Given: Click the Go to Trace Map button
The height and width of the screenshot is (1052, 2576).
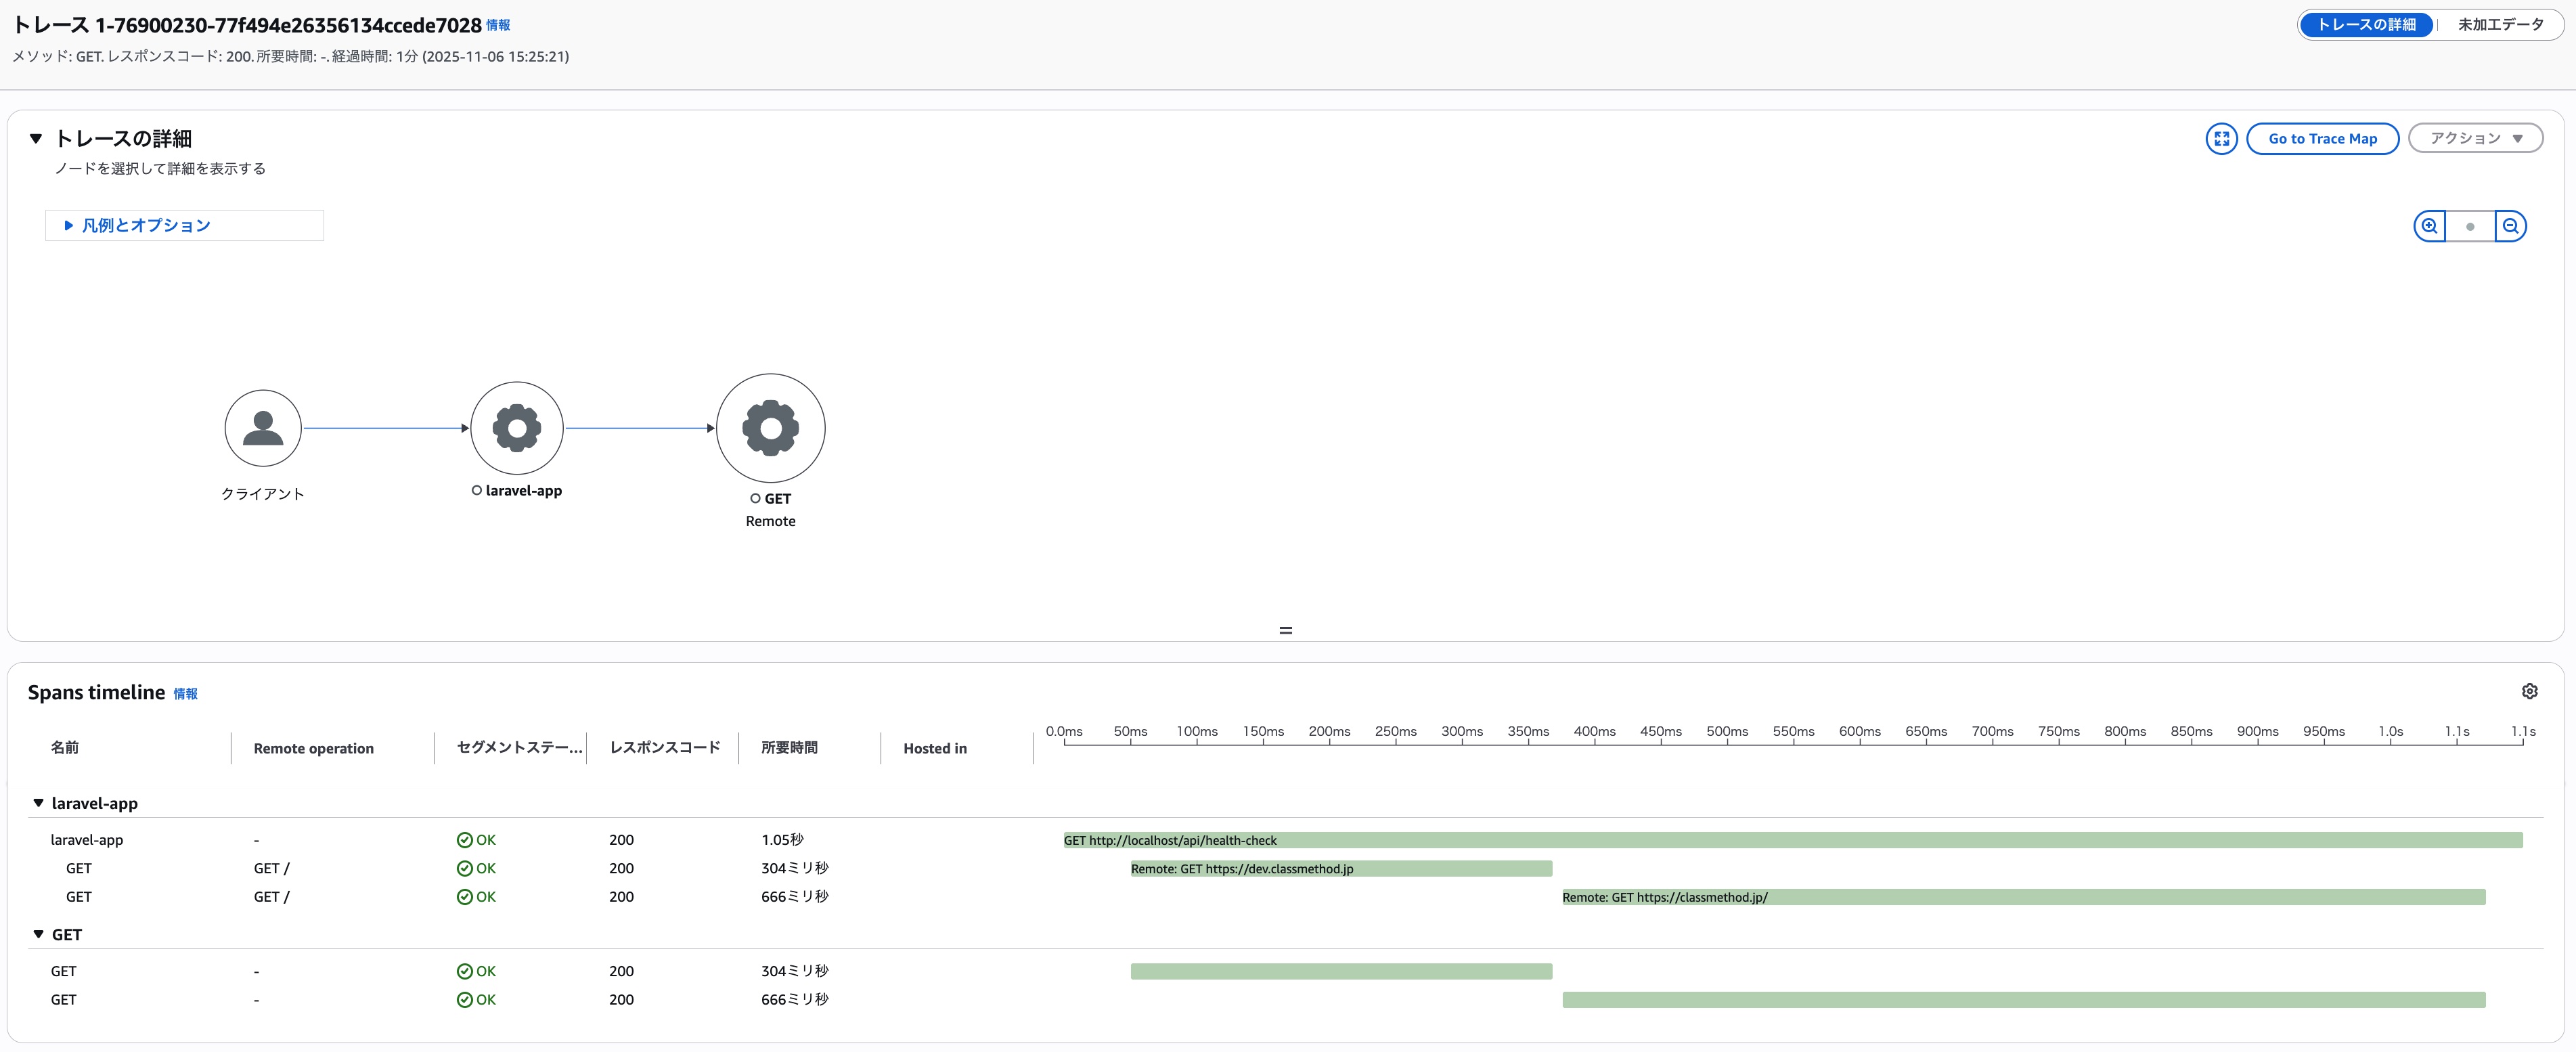Looking at the screenshot, I should coord(2322,139).
